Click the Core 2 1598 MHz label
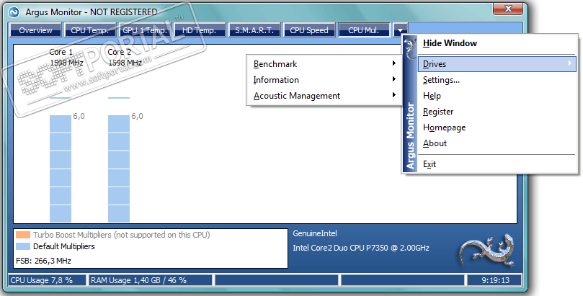Screen dimensions: 583x296 coord(125,63)
